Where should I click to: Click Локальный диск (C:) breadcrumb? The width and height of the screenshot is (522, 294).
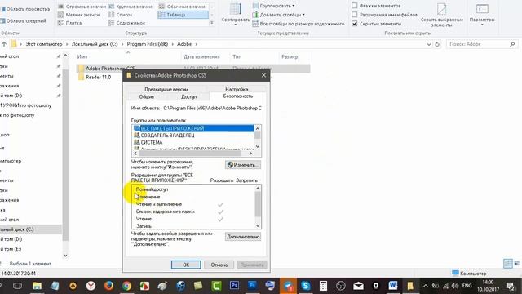coord(95,44)
